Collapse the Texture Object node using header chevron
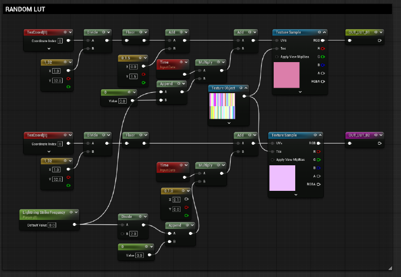 tap(245, 88)
